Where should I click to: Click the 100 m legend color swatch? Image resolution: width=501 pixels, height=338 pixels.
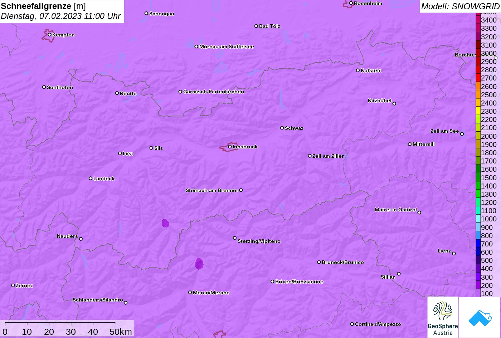478,294
